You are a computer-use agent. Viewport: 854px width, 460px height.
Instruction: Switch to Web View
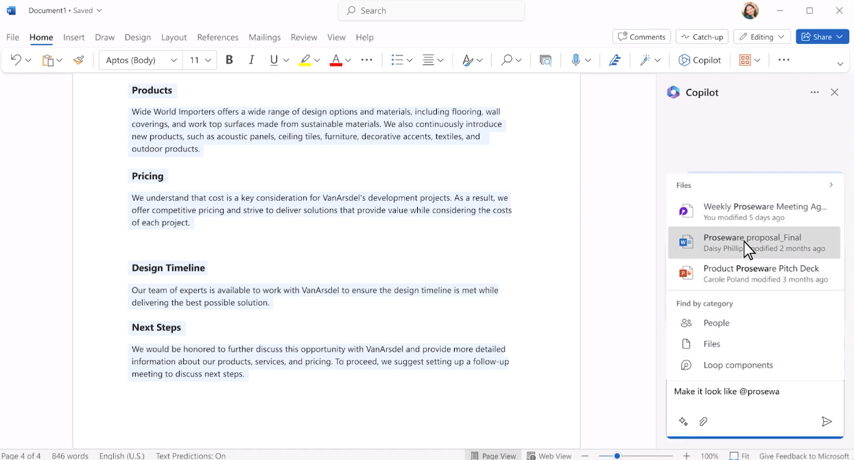point(549,455)
